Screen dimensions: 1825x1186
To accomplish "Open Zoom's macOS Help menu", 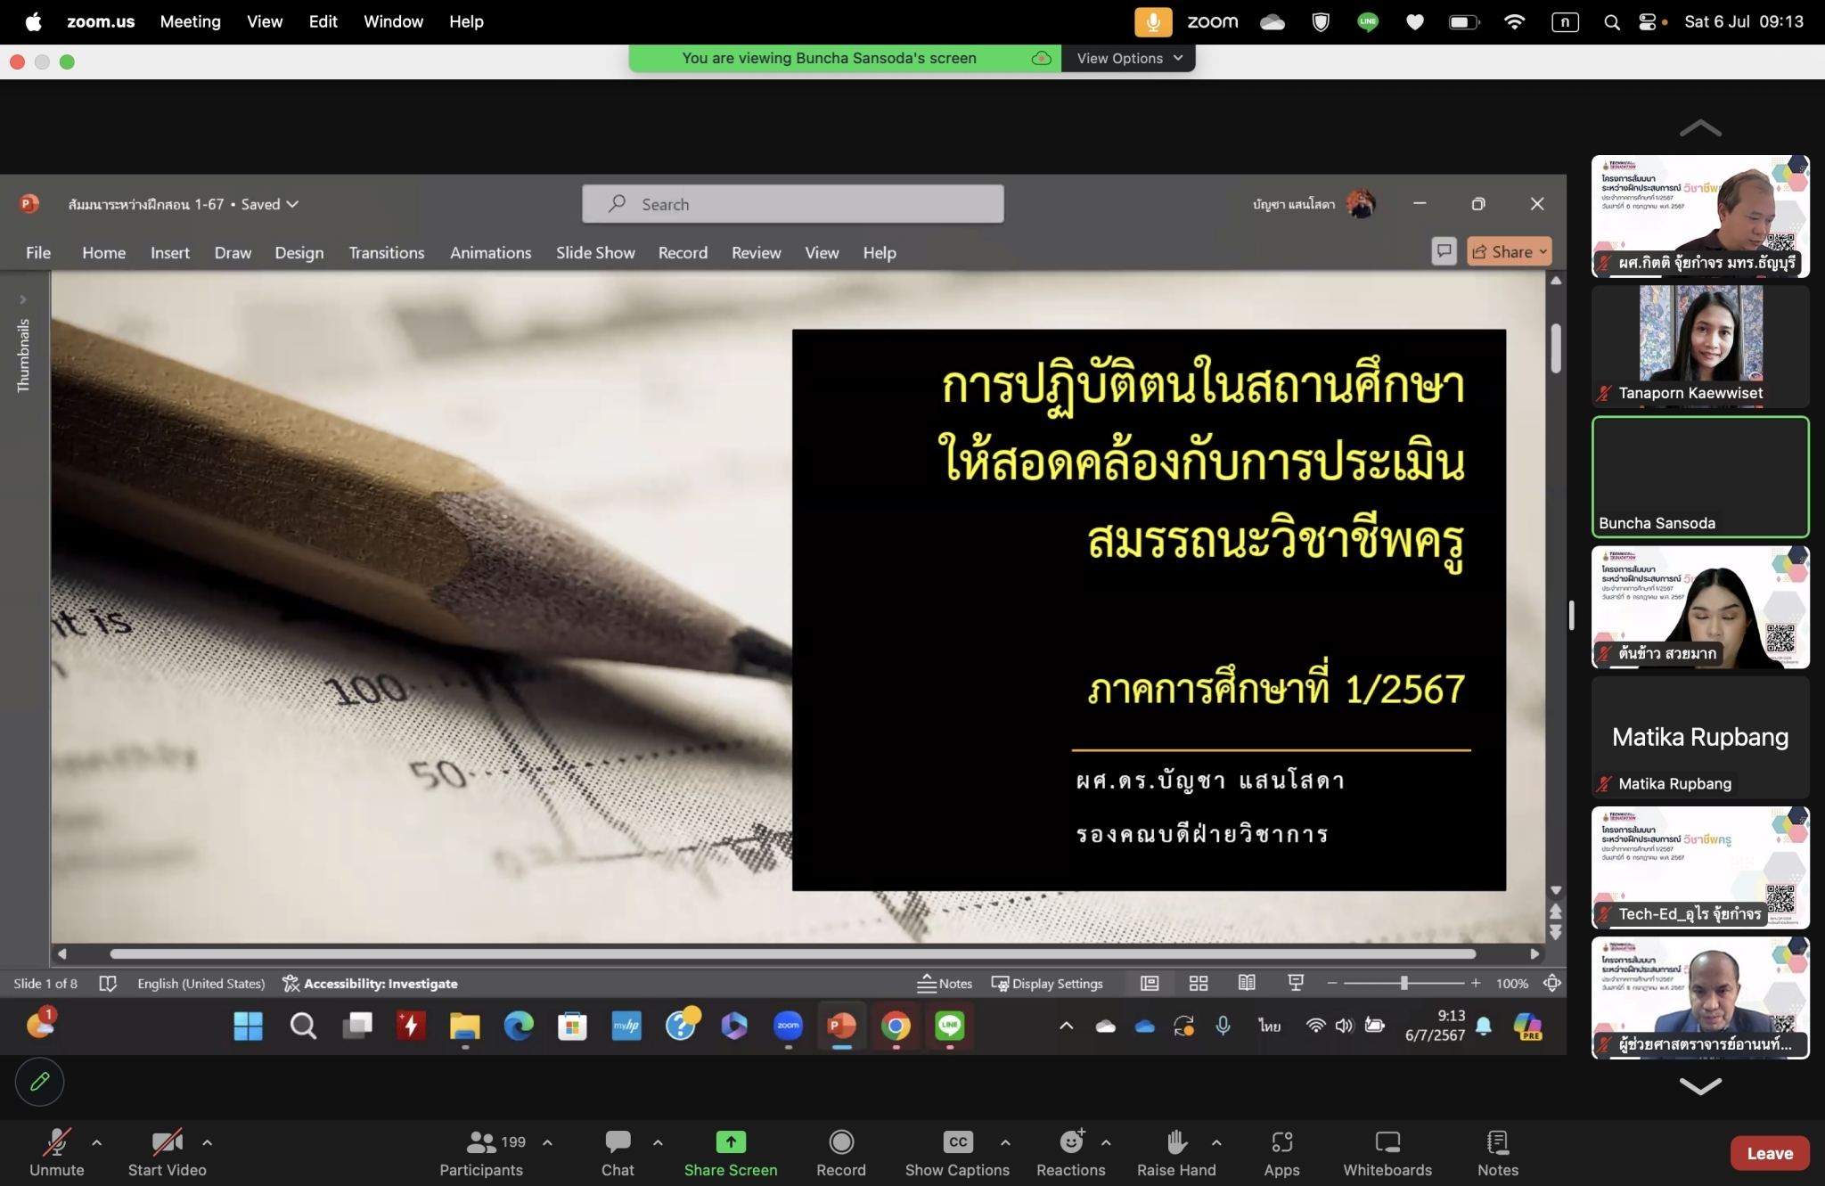I will pos(466,21).
